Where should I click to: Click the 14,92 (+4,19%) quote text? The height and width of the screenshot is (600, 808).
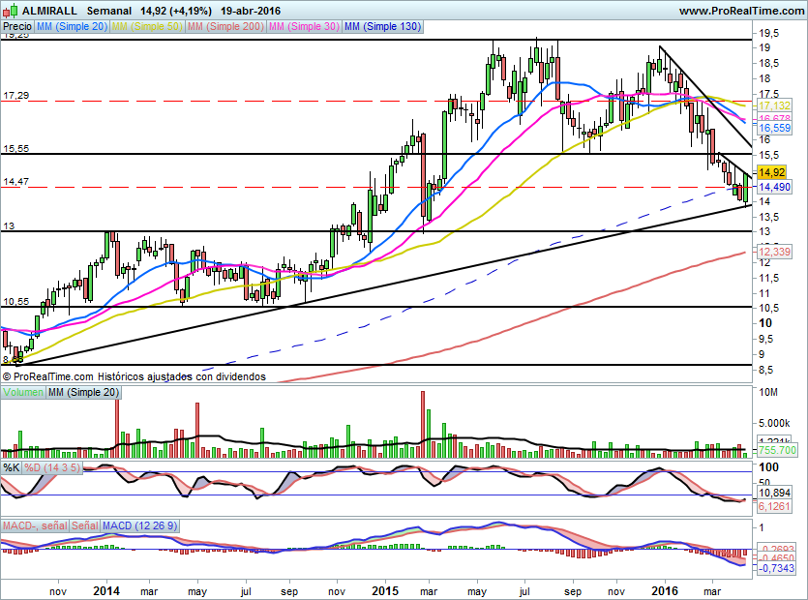click(176, 11)
